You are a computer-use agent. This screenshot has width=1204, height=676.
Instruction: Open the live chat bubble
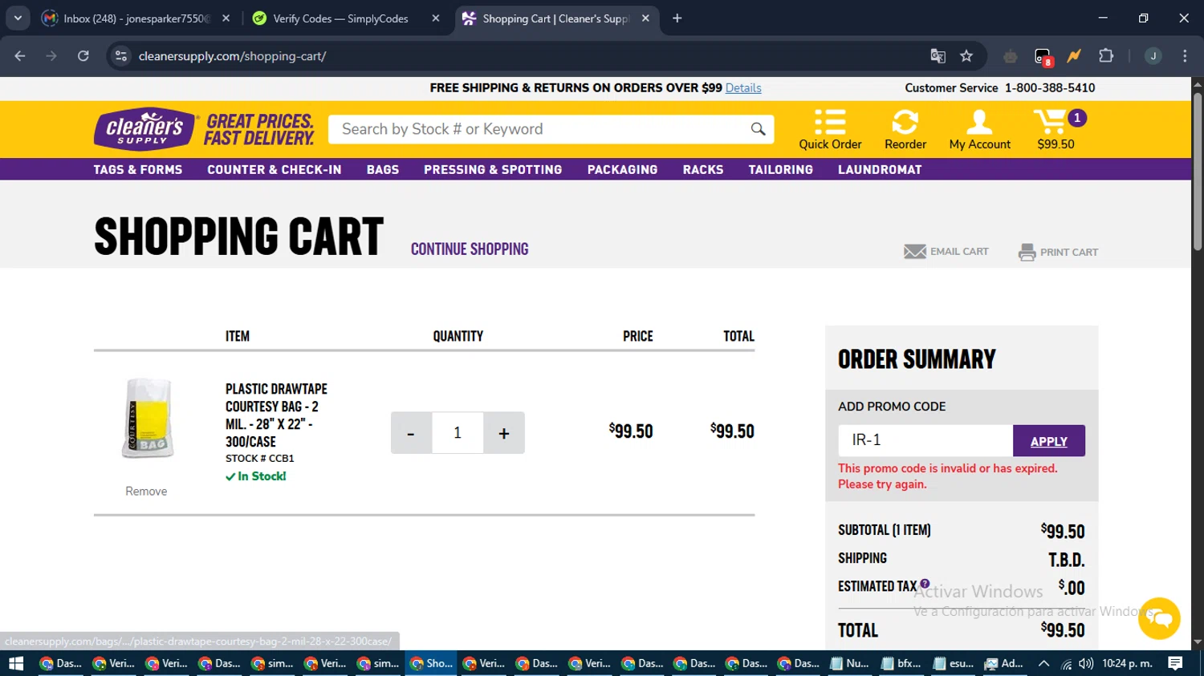pos(1159,618)
